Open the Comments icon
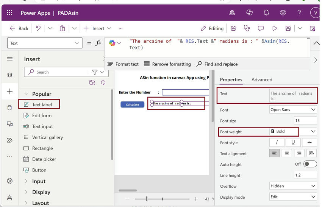This screenshot has width=322, height=207. [261, 28]
